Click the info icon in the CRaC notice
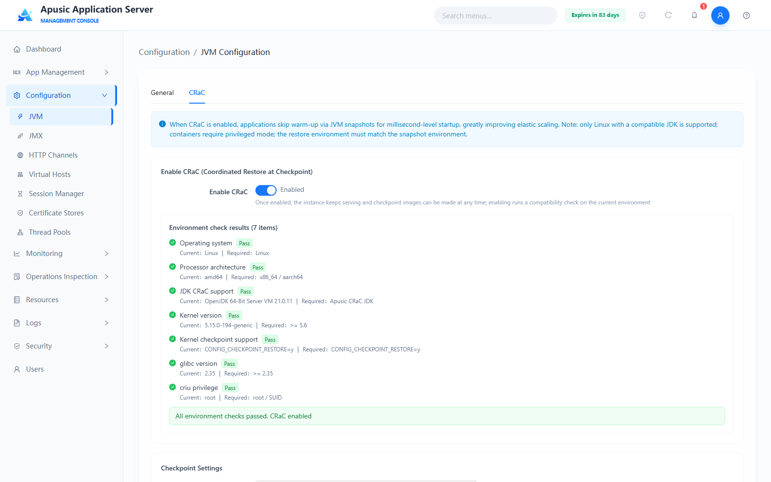The width and height of the screenshot is (771, 482). pos(162,124)
